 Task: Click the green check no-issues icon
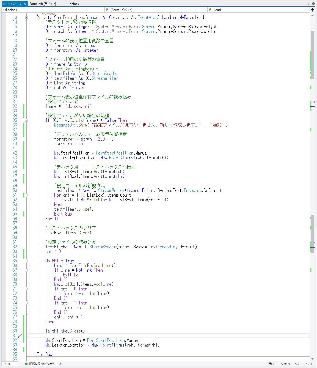(26, 364)
